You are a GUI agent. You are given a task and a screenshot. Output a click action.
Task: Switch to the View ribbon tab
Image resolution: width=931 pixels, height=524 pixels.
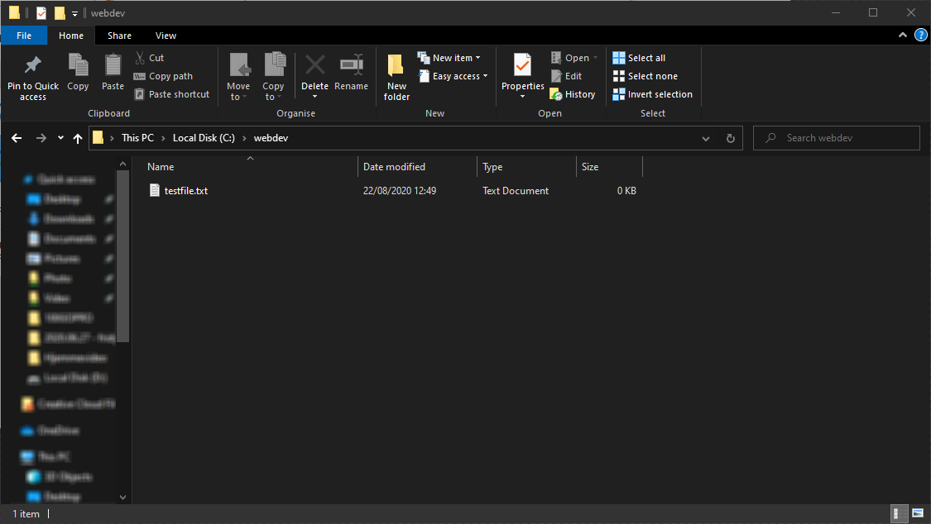click(x=166, y=36)
